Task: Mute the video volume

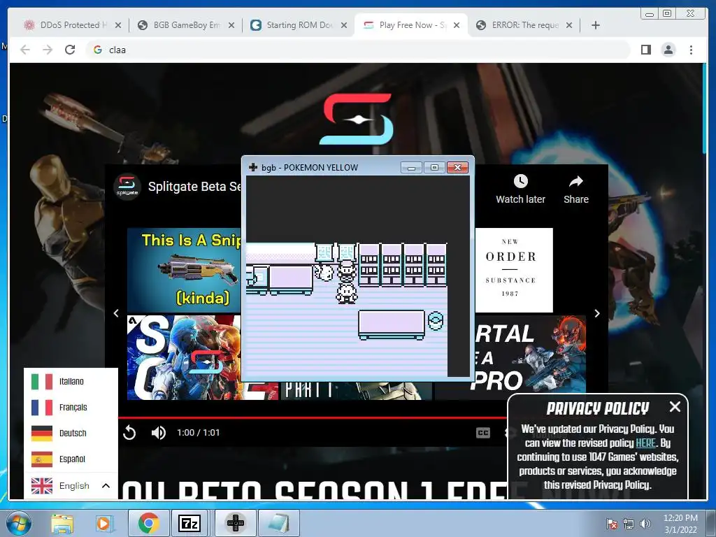Action: pyautogui.click(x=159, y=432)
